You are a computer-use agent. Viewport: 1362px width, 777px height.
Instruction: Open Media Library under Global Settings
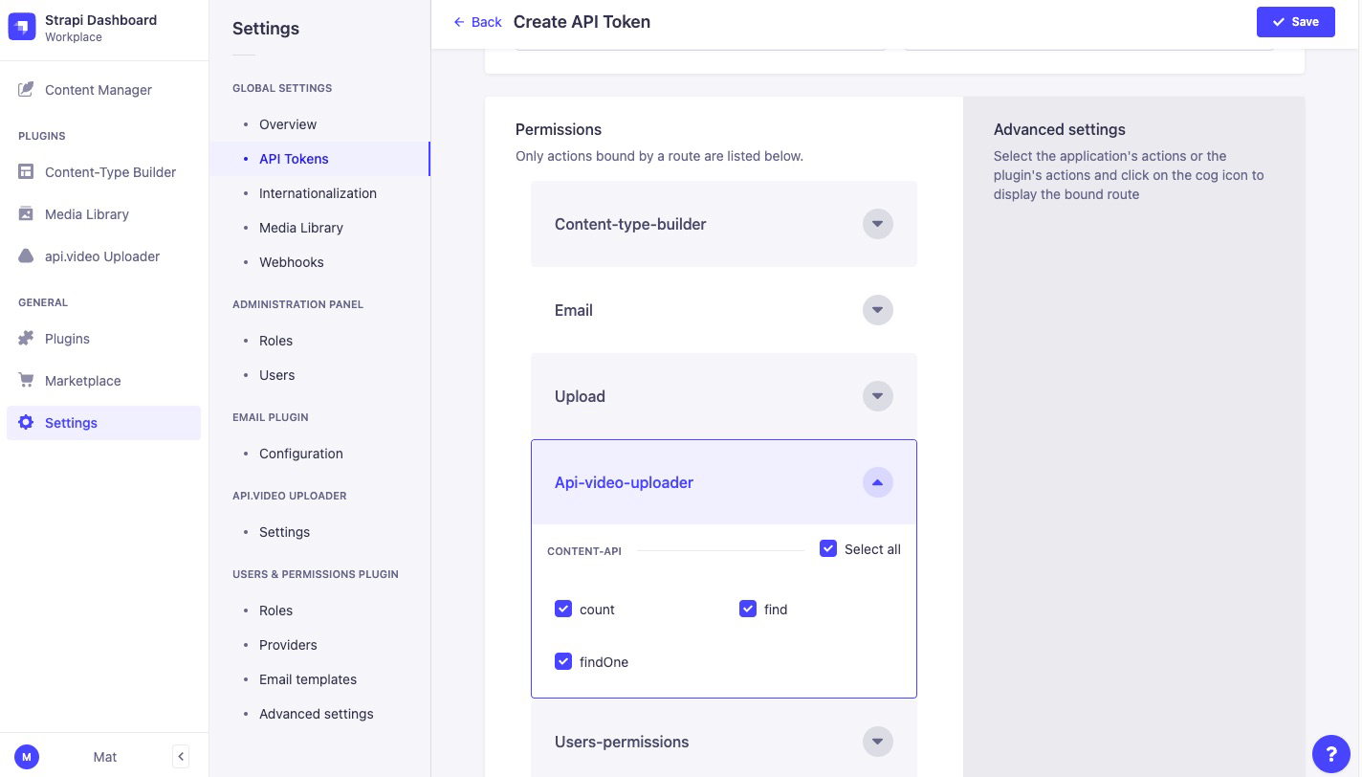[319, 228]
